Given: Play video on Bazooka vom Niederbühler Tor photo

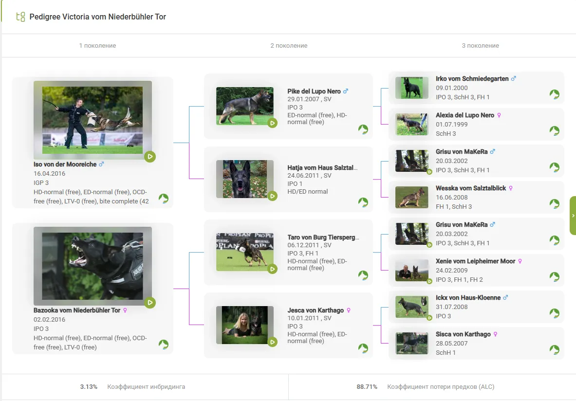Looking at the screenshot, I should pos(150,303).
